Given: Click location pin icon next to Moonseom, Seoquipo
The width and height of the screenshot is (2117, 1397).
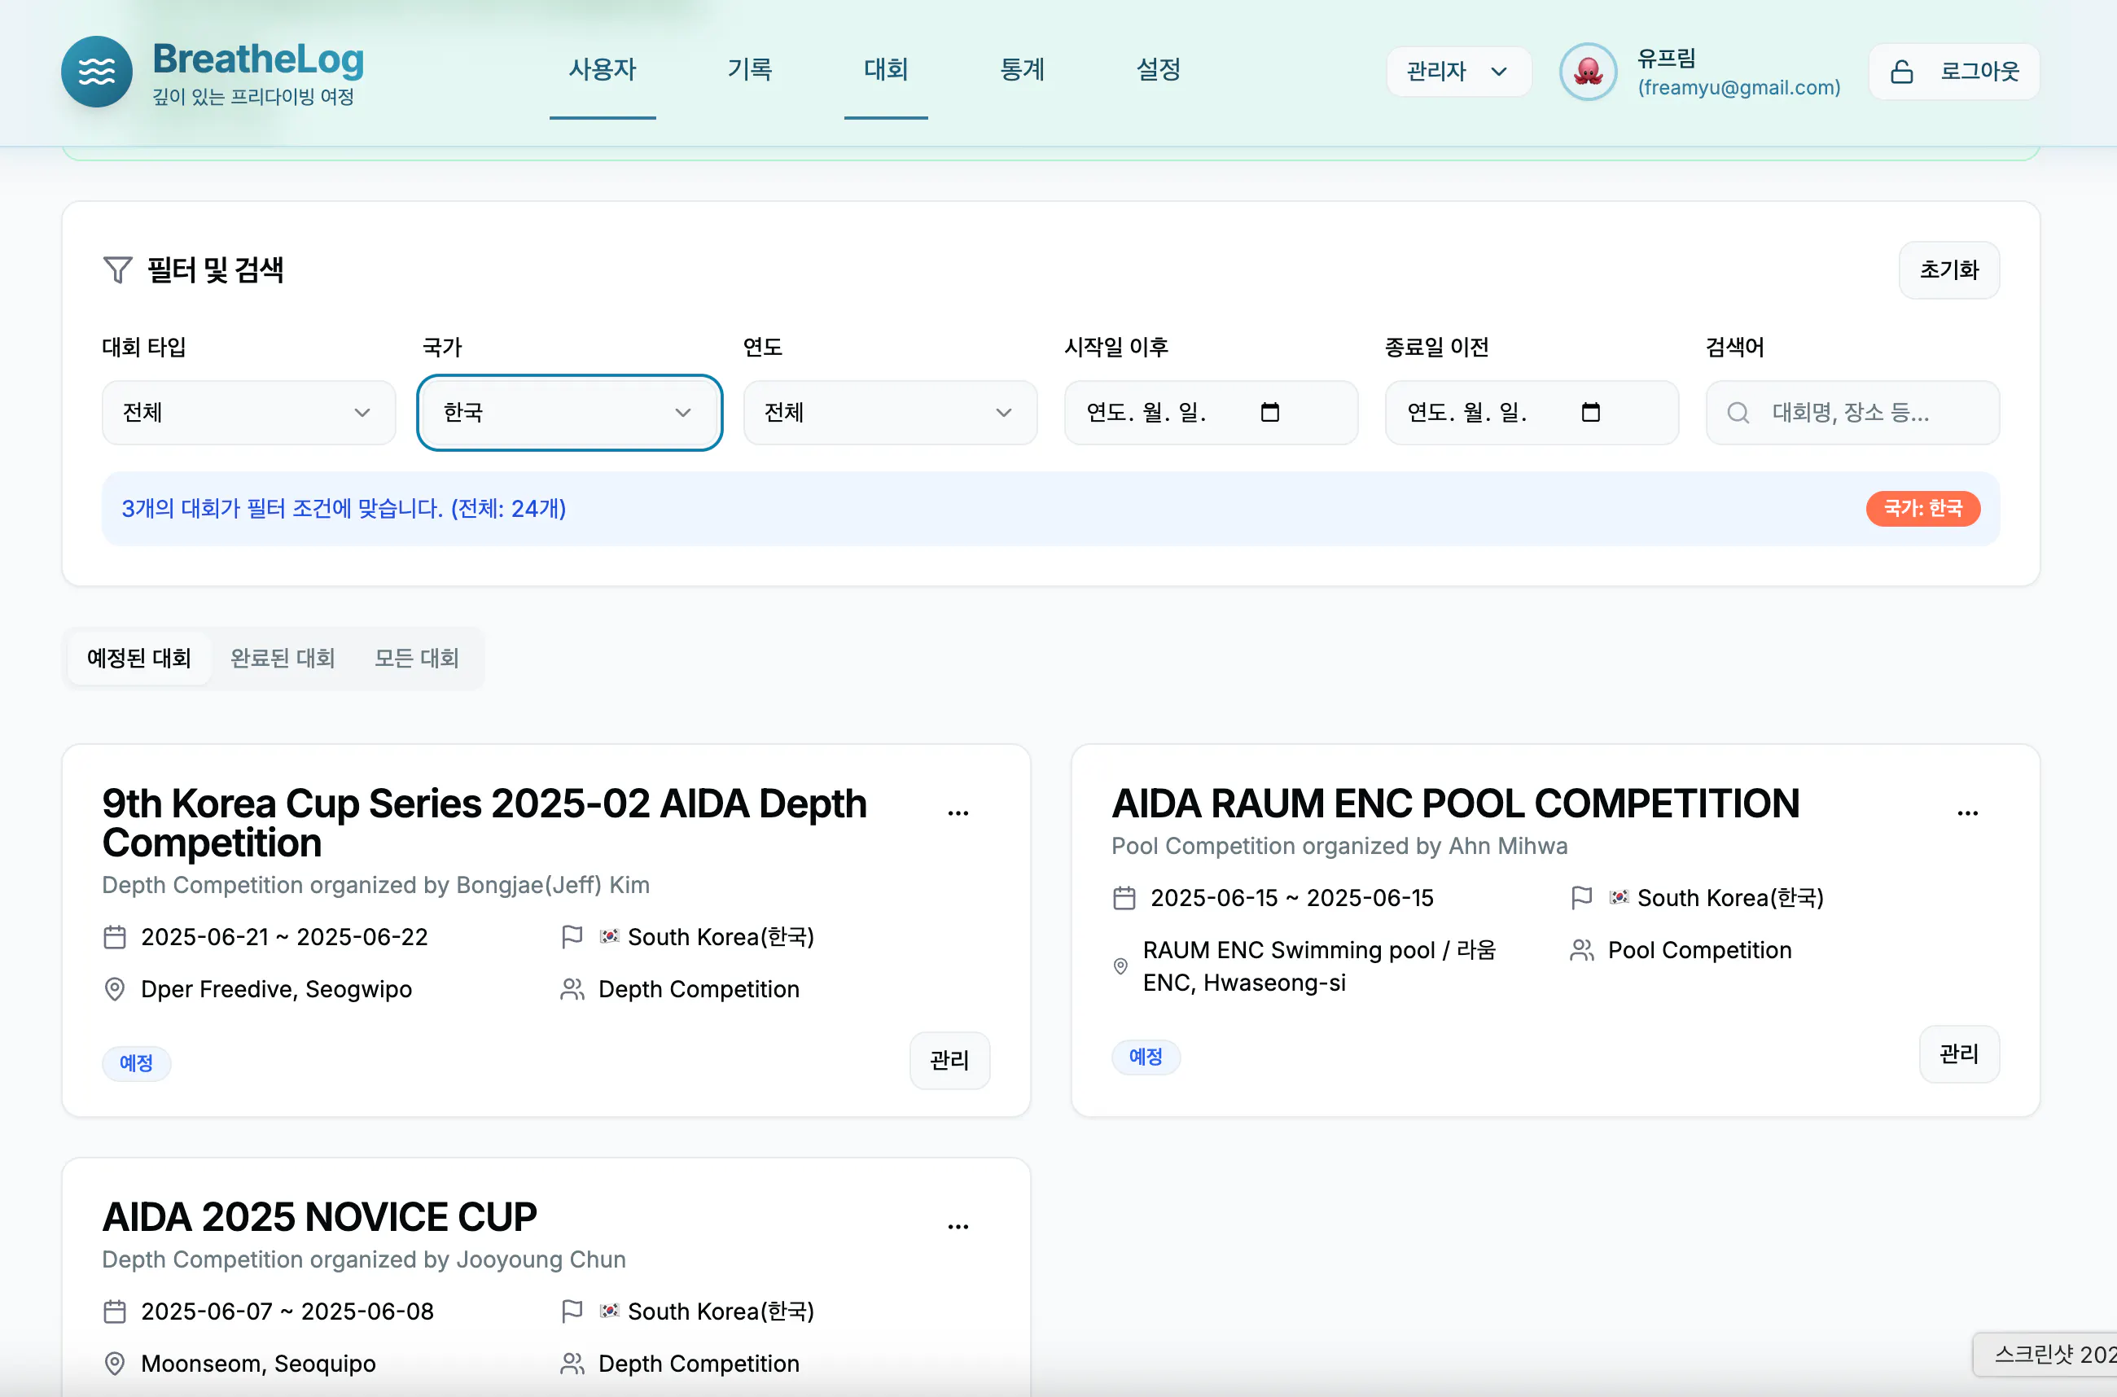Looking at the screenshot, I should [114, 1363].
